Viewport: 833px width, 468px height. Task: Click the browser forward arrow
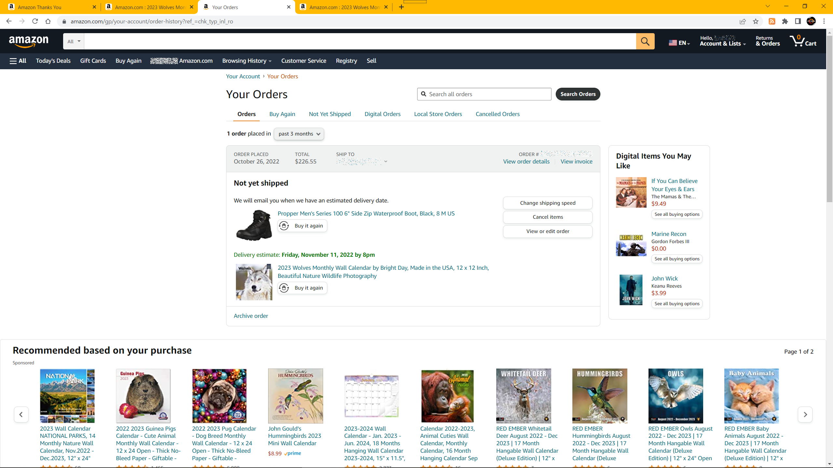point(22,21)
